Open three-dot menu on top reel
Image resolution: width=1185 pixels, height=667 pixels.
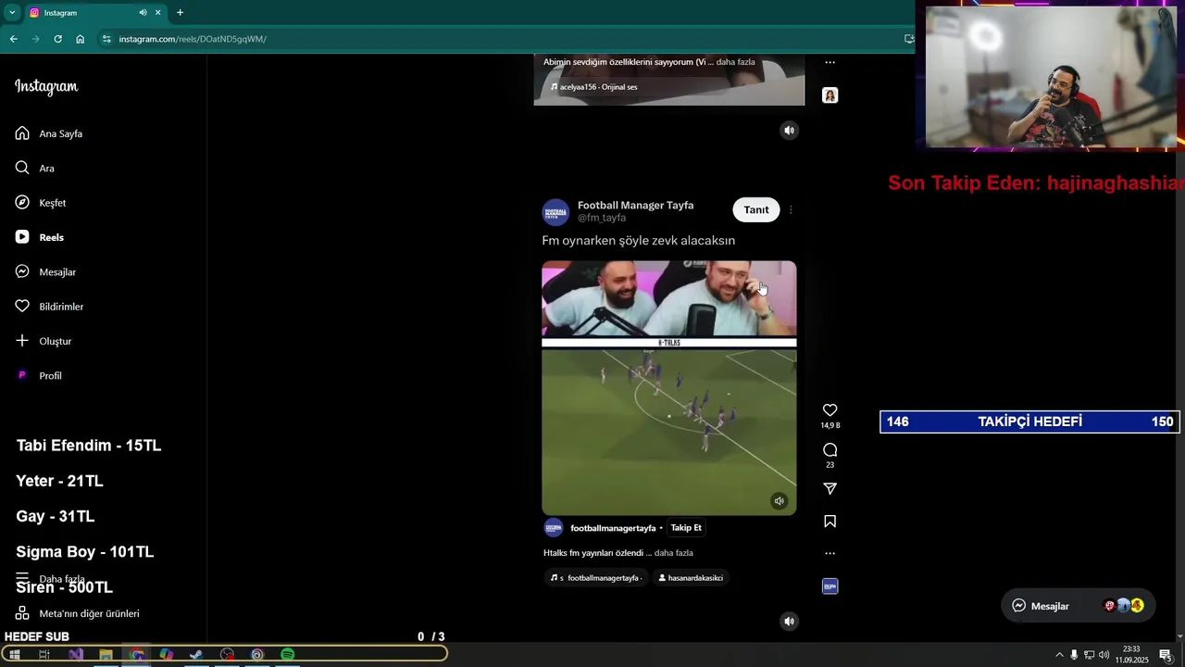(x=830, y=63)
